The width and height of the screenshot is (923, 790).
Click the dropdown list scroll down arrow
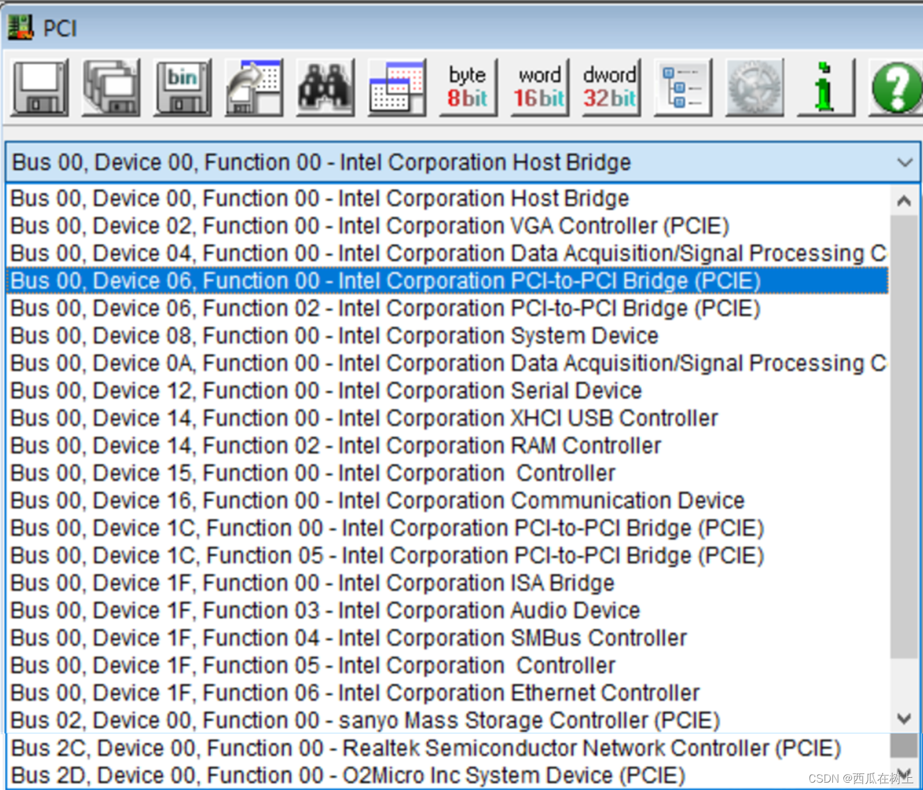coord(904,718)
